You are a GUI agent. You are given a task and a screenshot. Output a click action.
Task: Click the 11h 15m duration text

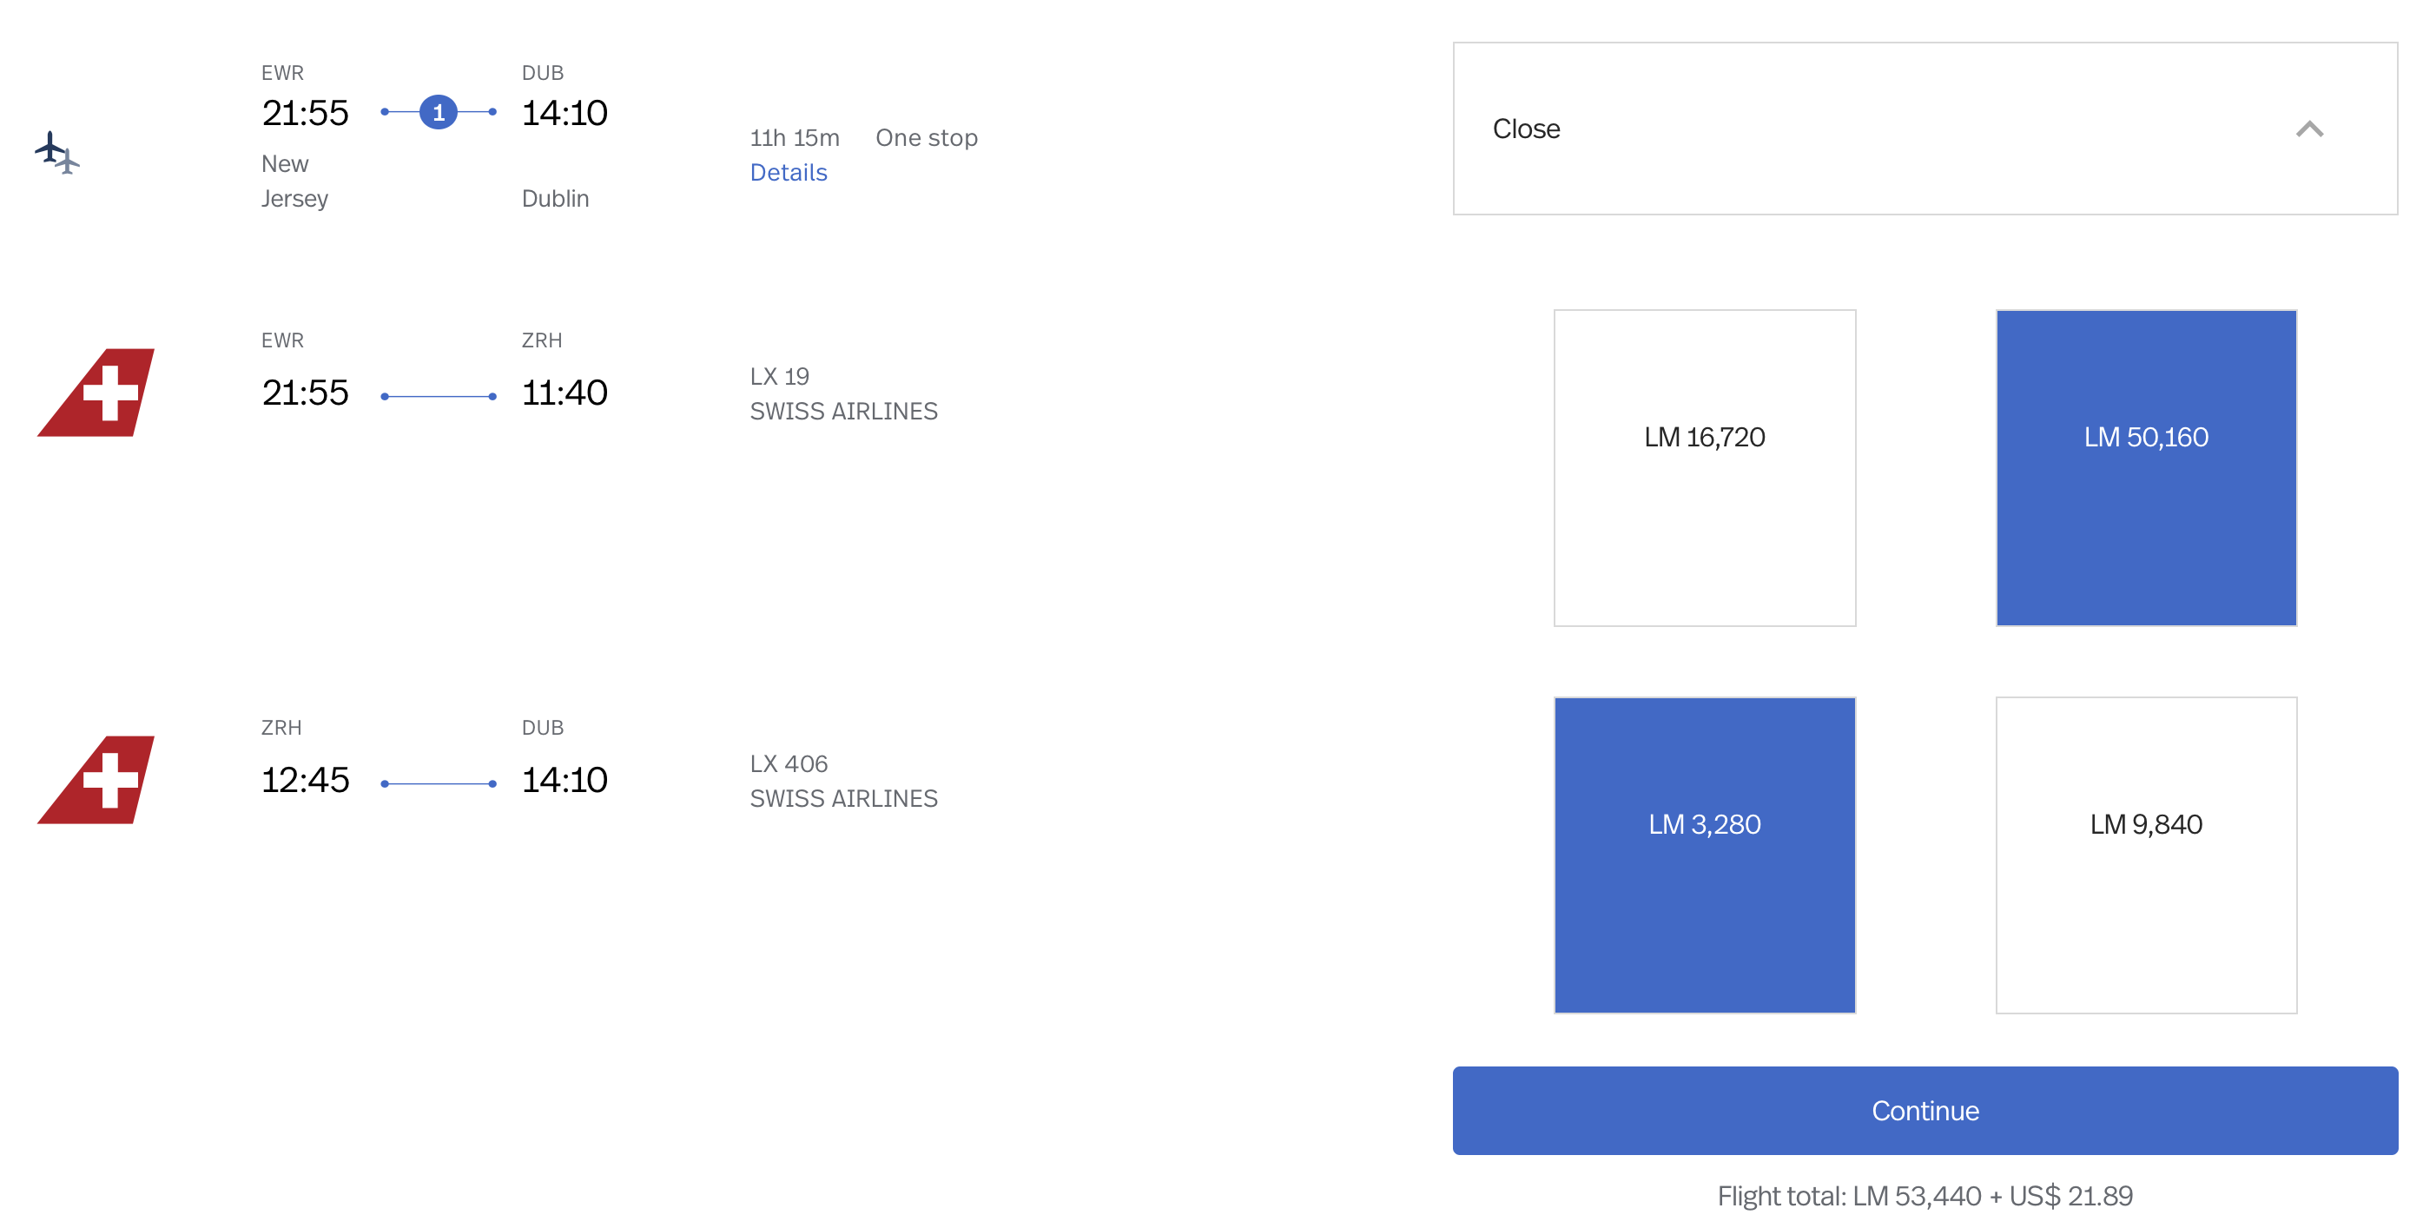(x=794, y=138)
